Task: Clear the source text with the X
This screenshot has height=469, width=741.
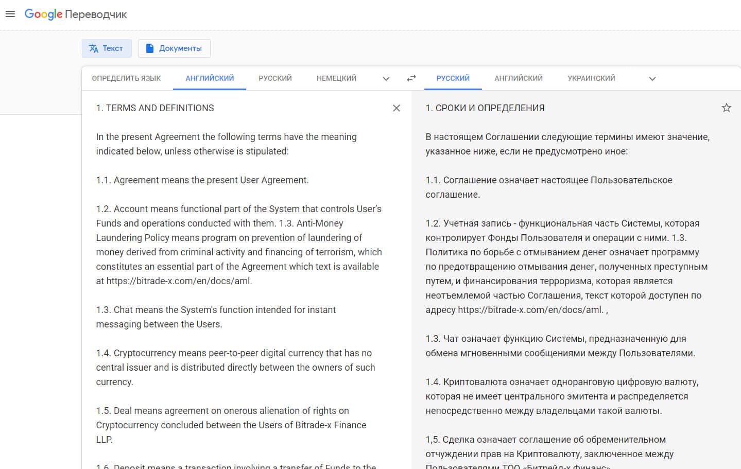Action: pos(396,108)
